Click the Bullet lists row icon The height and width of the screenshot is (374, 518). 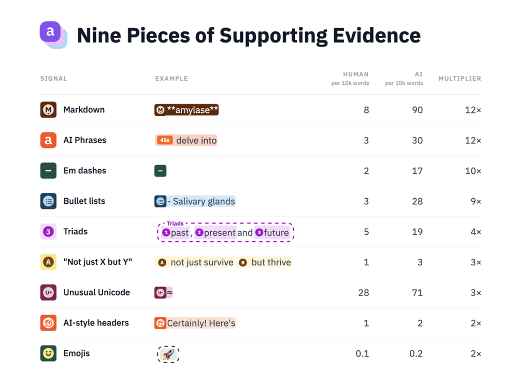point(48,201)
